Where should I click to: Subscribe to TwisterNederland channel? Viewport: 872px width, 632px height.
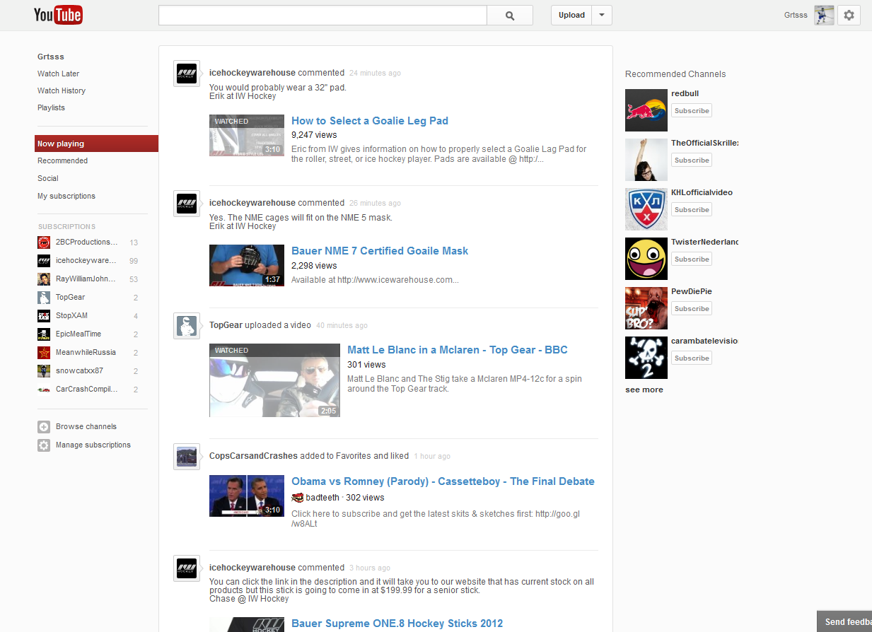pyautogui.click(x=692, y=259)
